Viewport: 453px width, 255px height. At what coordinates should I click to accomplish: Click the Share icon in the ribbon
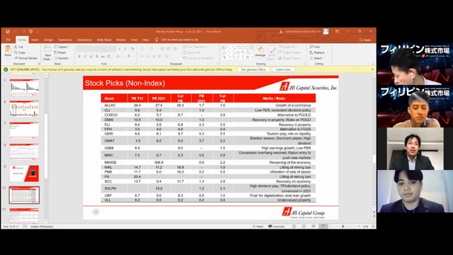365,40
